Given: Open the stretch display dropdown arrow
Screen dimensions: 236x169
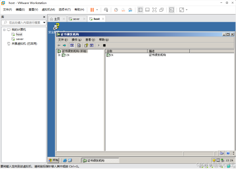Looking at the screenshot, I should [187, 10].
